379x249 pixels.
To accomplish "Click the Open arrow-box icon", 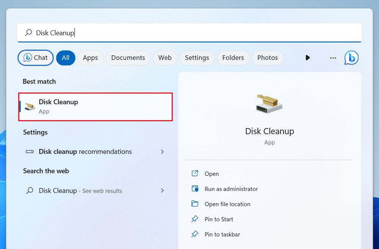I will [195, 173].
